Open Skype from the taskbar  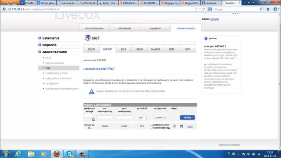click(x=69, y=154)
